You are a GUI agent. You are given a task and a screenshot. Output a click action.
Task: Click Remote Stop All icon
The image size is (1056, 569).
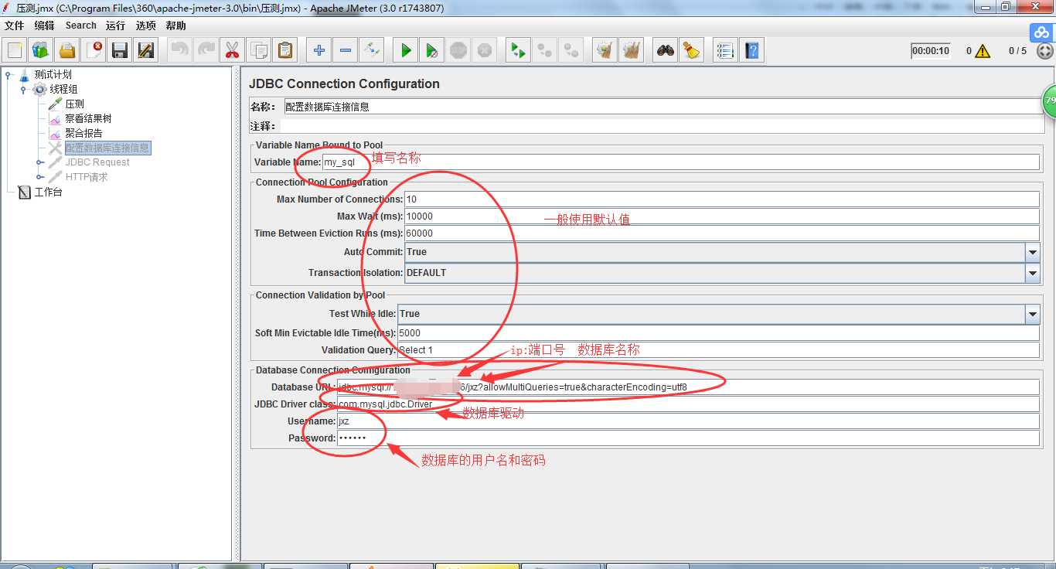(x=545, y=51)
